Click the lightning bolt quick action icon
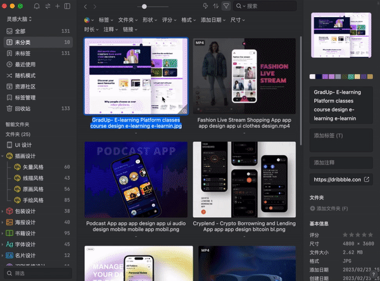This screenshot has height=281, width=380. (205, 6)
